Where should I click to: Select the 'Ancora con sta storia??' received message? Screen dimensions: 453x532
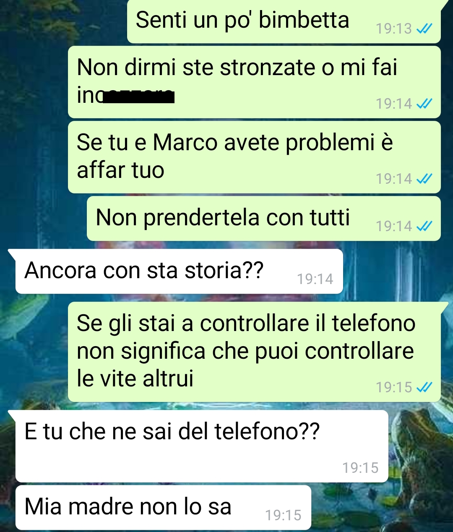click(x=179, y=271)
